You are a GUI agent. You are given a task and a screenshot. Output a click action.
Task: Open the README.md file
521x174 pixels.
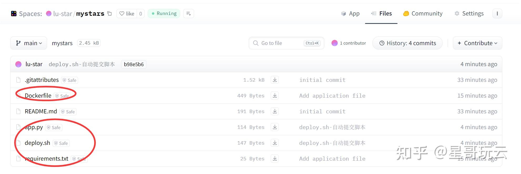tap(41, 111)
